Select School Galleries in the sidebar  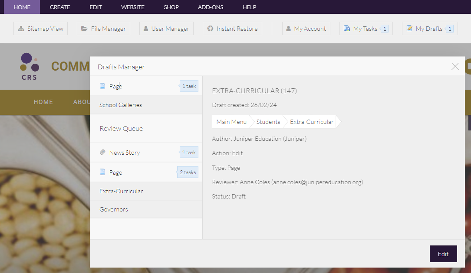point(121,104)
